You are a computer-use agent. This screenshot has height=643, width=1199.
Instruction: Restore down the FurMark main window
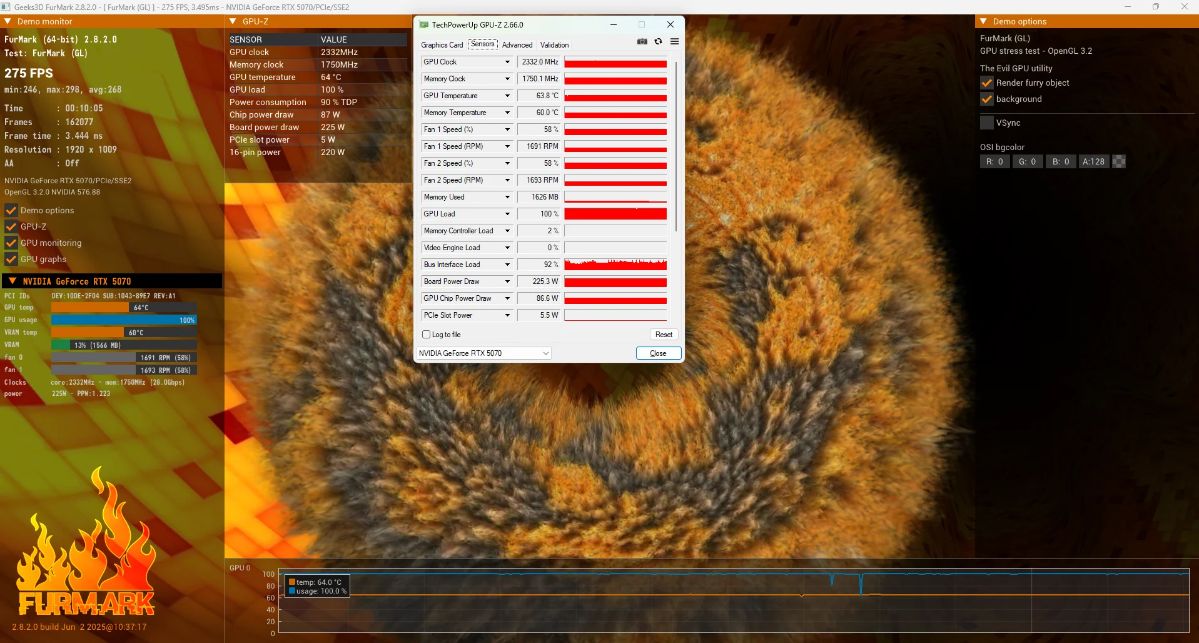click(1156, 7)
